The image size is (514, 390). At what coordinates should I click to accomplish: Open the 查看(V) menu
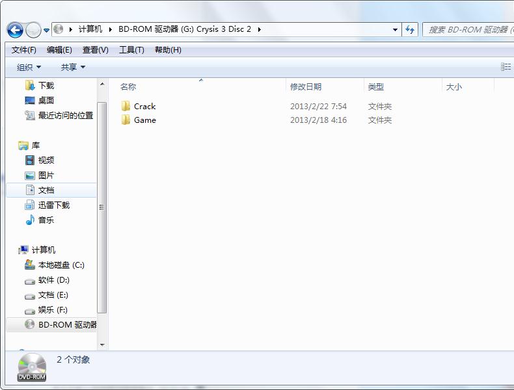[x=96, y=50]
